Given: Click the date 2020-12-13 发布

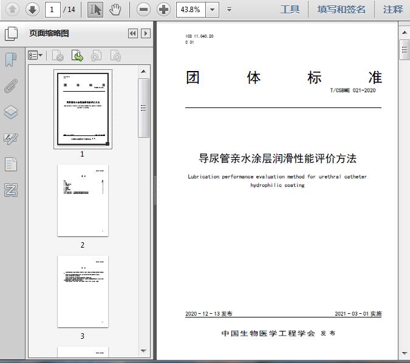Looking at the screenshot, I should click(209, 314).
